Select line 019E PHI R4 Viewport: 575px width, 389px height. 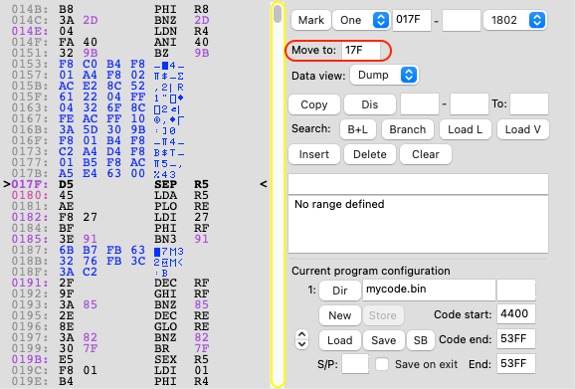[110, 381]
